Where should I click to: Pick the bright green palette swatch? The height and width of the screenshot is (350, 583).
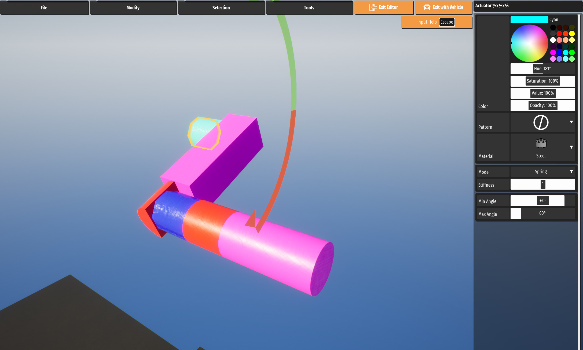tap(572, 53)
